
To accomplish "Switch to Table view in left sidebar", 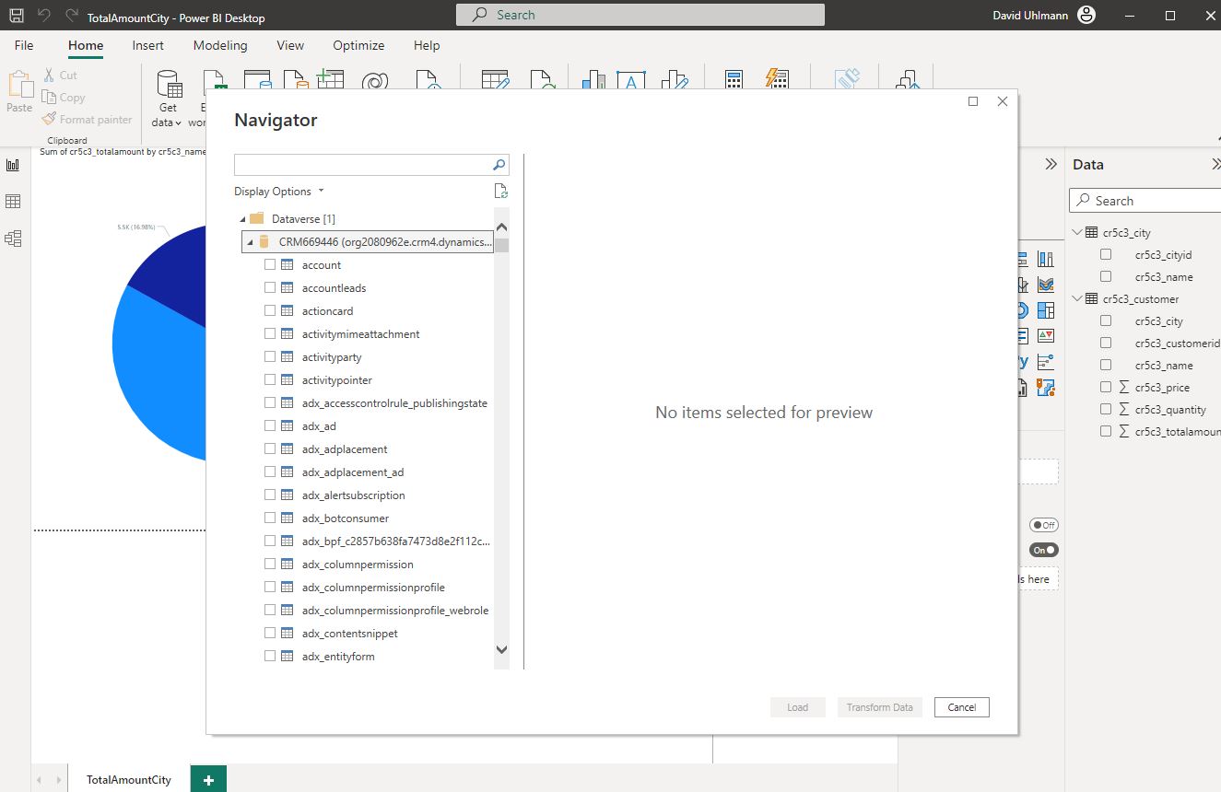I will coord(13,202).
